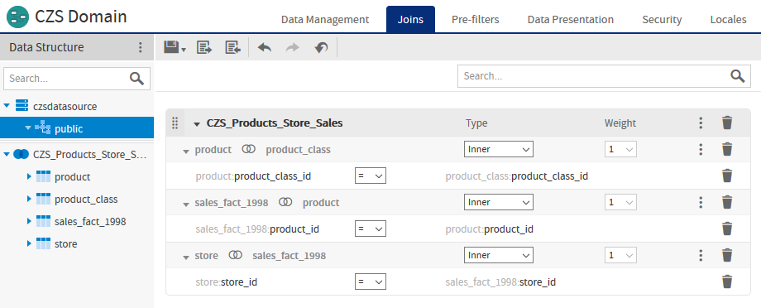This screenshot has height=308, width=761.
Task: Switch to the Locales tab
Action: 728,19
